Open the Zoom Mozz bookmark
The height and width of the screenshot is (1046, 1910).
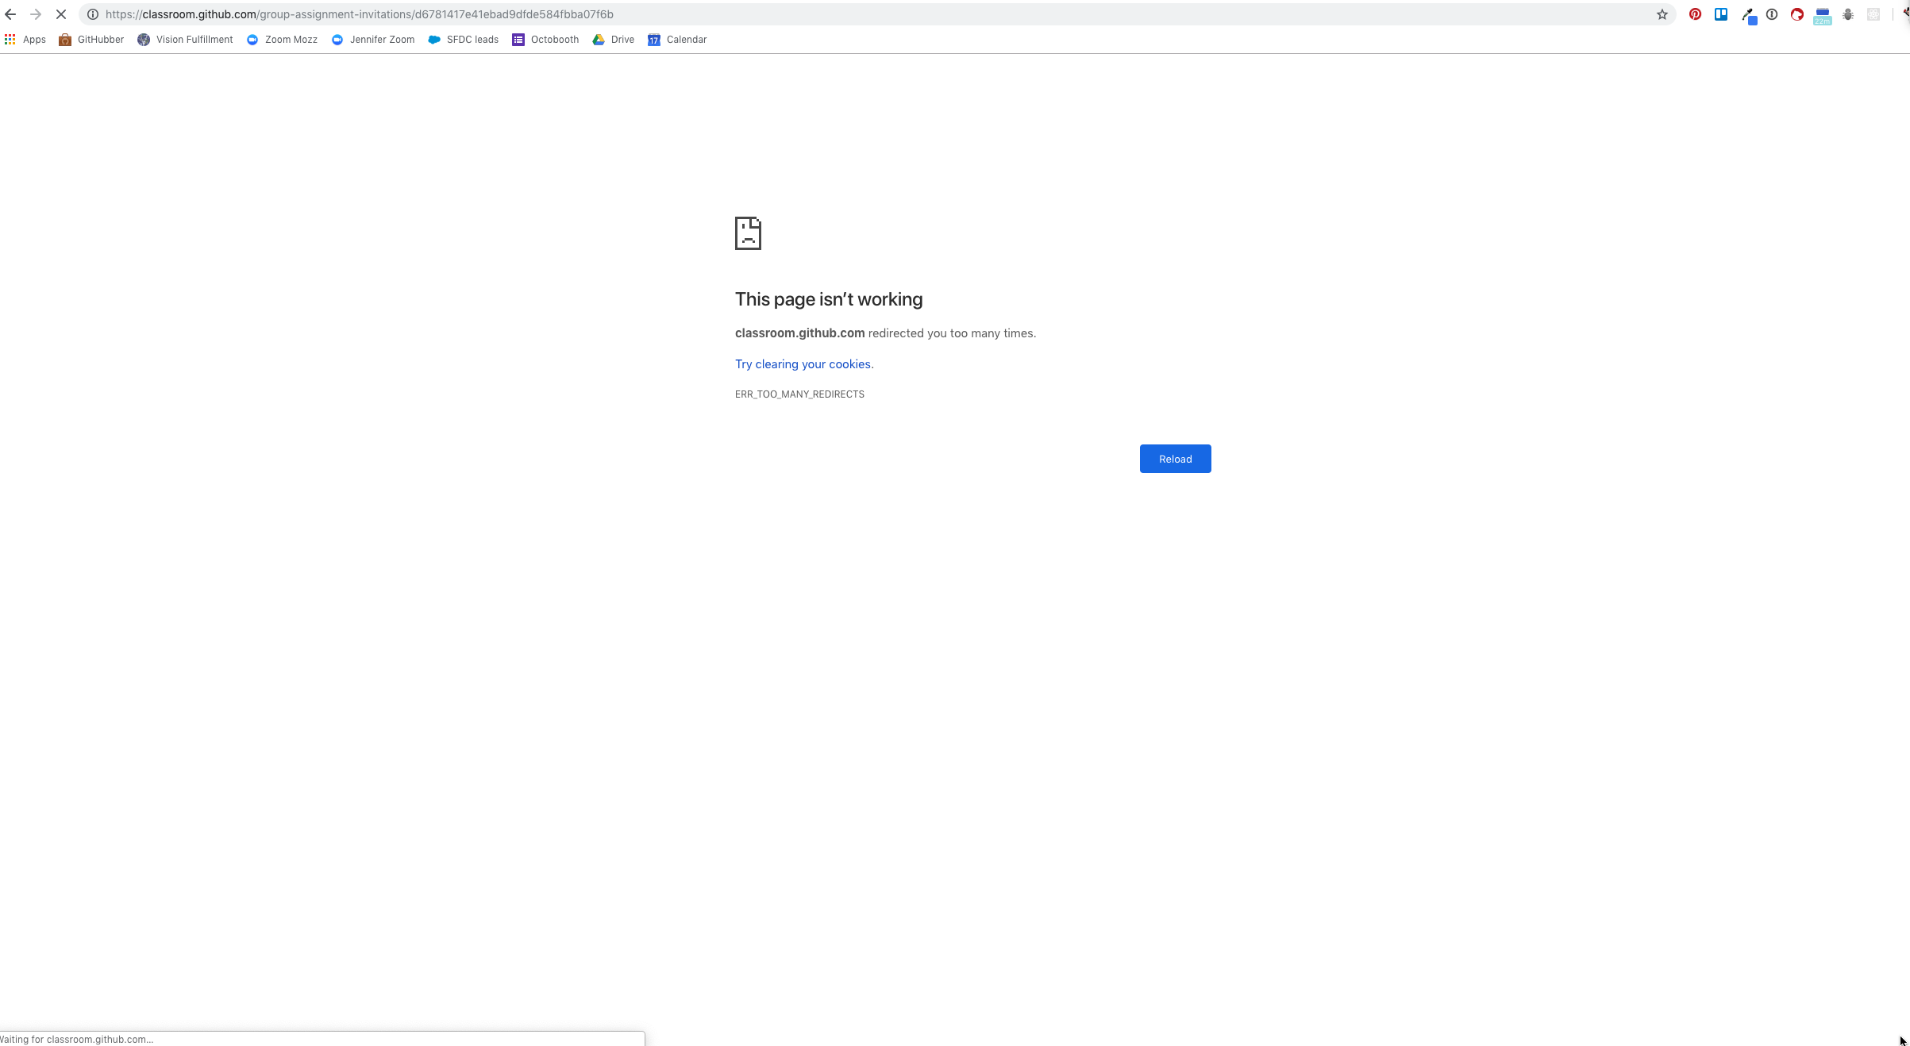(x=282, y=40)
